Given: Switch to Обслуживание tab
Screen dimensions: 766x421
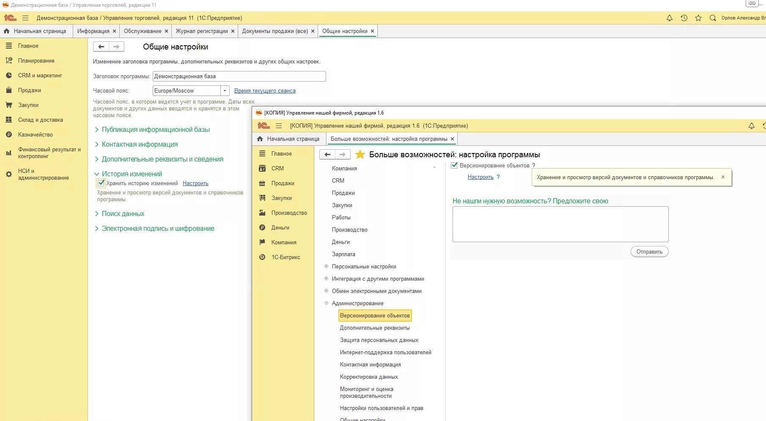Looking at the screenshot, I should pyautogui.click(x=143, y=31).
